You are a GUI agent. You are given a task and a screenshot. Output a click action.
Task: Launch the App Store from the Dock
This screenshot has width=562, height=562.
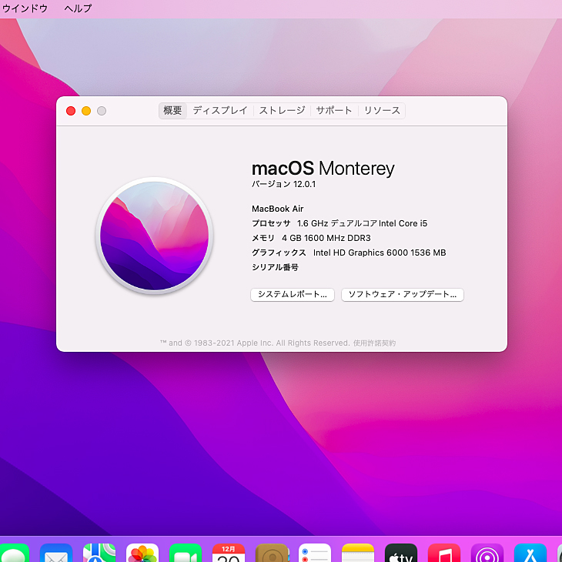pyautogui.click(x=530, y=554)
